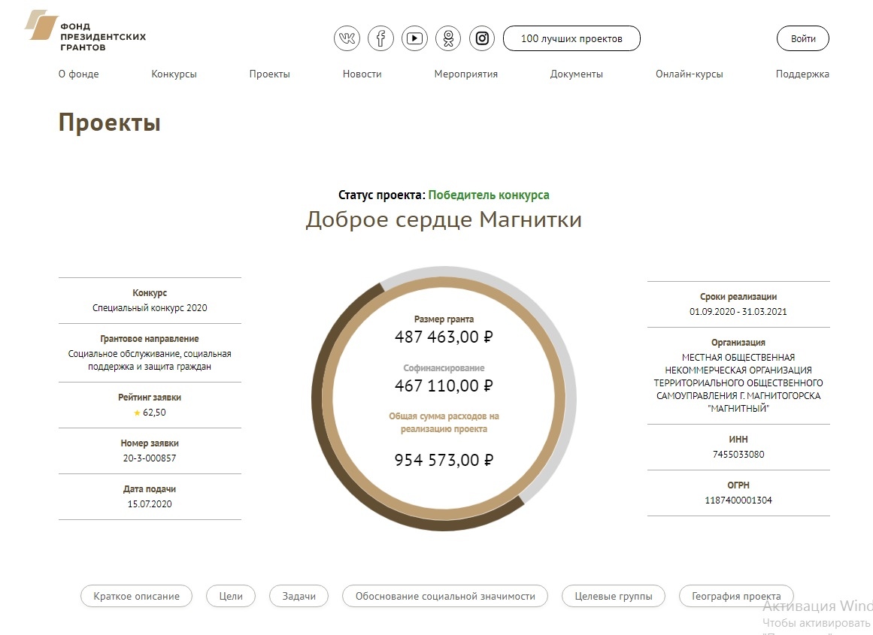Select the Цели tab
The height and width of the screenshot is (635, 873).
tap(231, 596)
